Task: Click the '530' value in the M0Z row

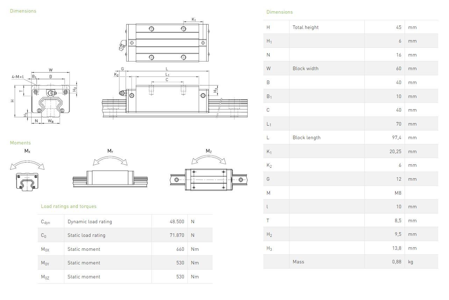Action: (x=180, y=277)
